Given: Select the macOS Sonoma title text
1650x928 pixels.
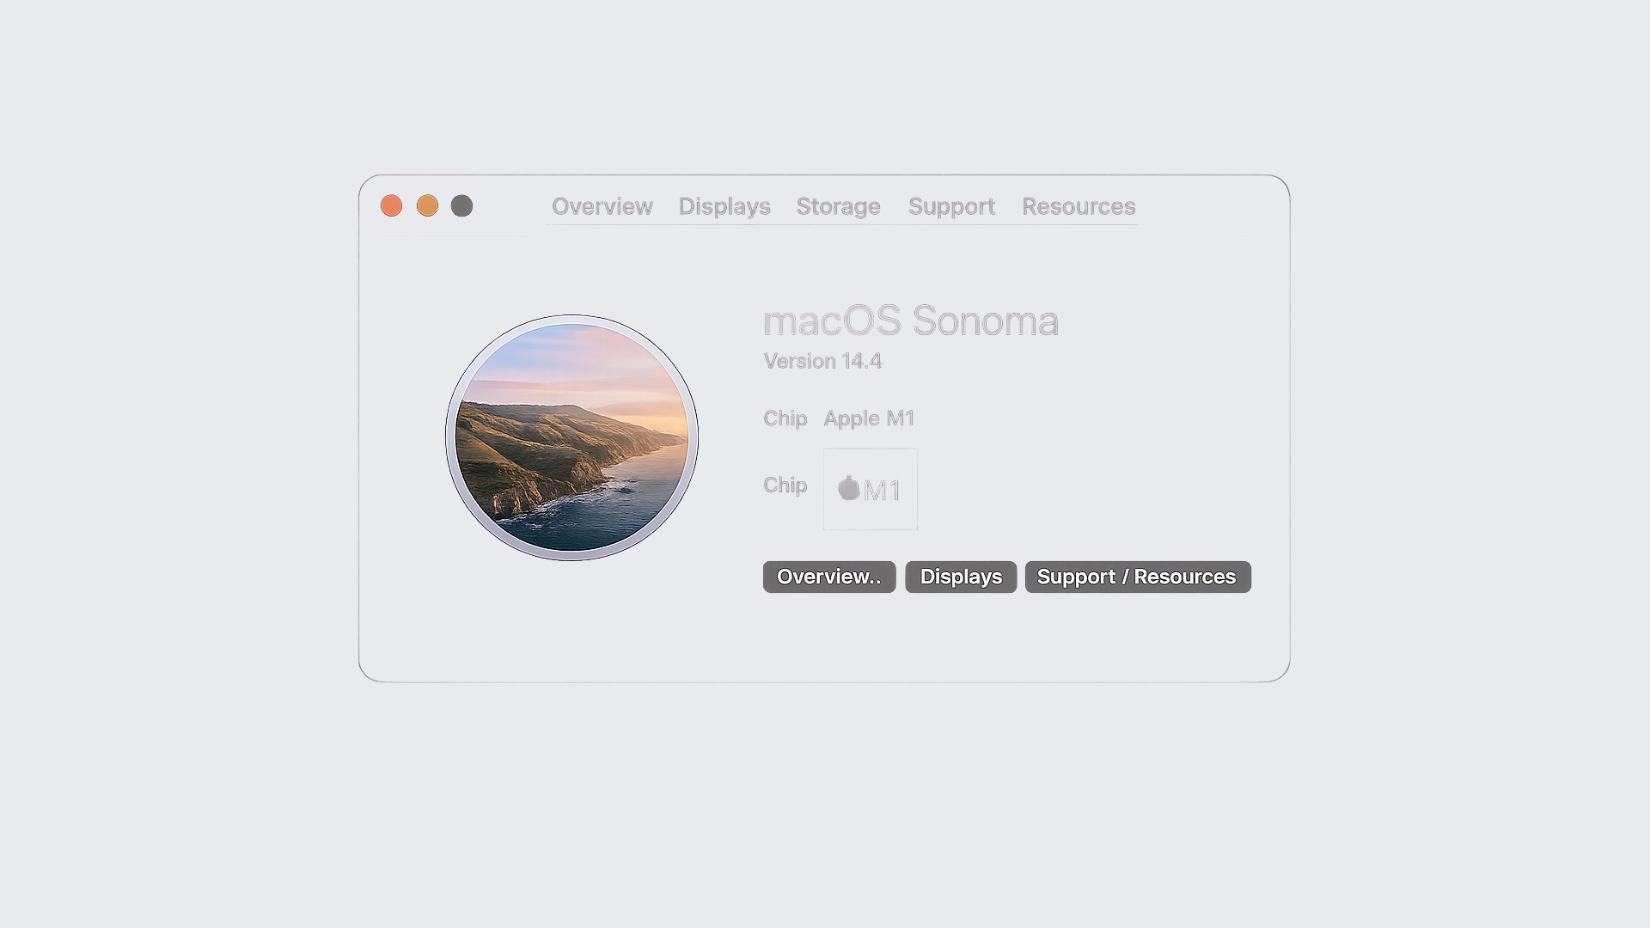Looking at the screenshot, I should tap(911, 321).
